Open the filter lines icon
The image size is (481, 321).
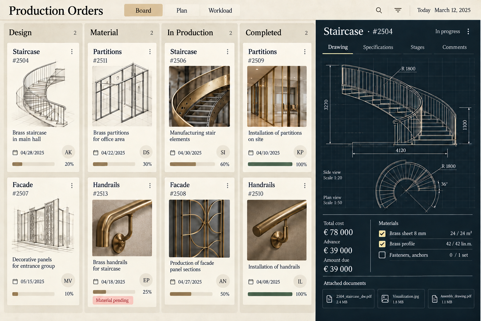click(x=398, y=10)
